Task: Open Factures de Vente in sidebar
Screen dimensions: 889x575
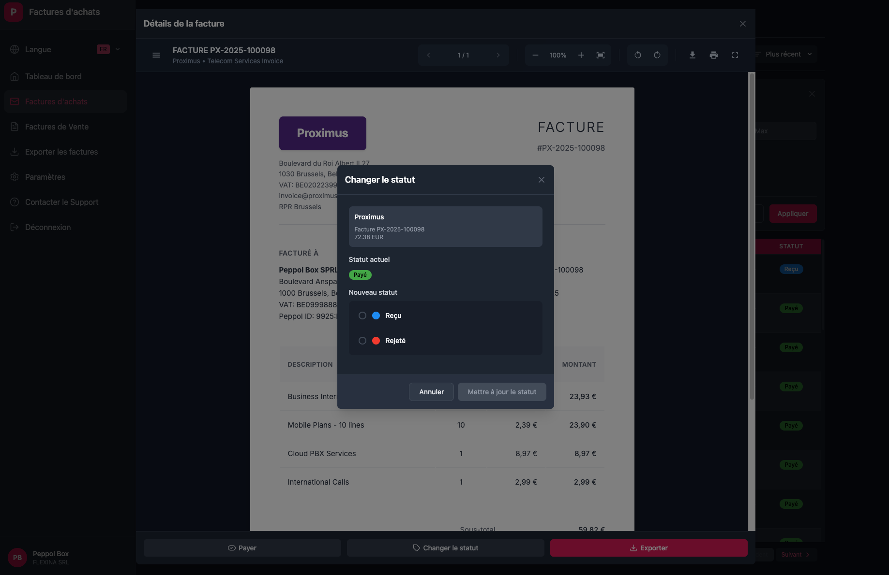Action: pos(65,127)
